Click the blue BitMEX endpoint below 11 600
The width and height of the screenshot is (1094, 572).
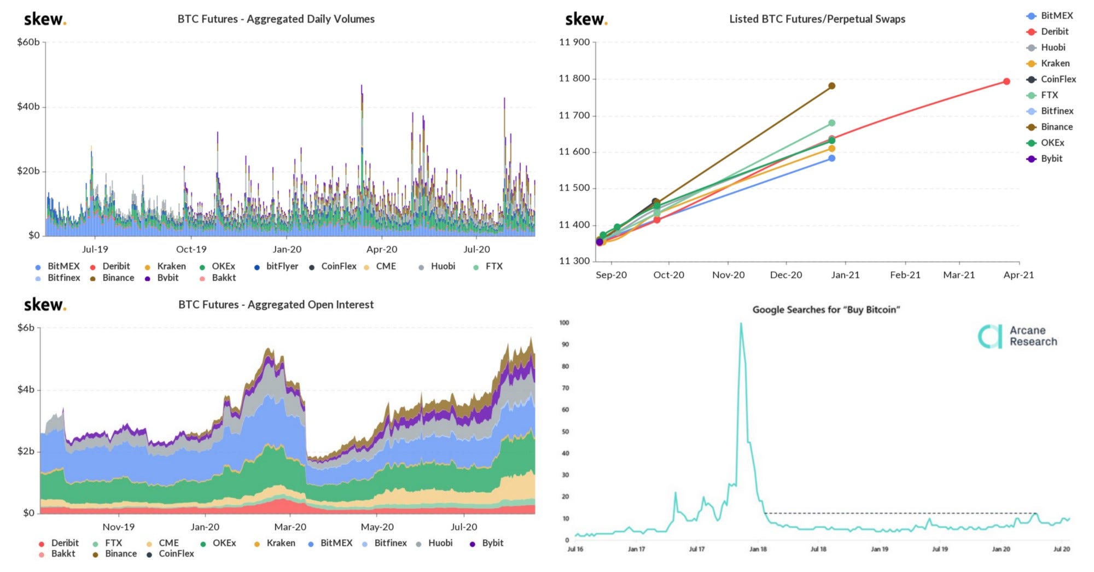[x=831, y=159]
